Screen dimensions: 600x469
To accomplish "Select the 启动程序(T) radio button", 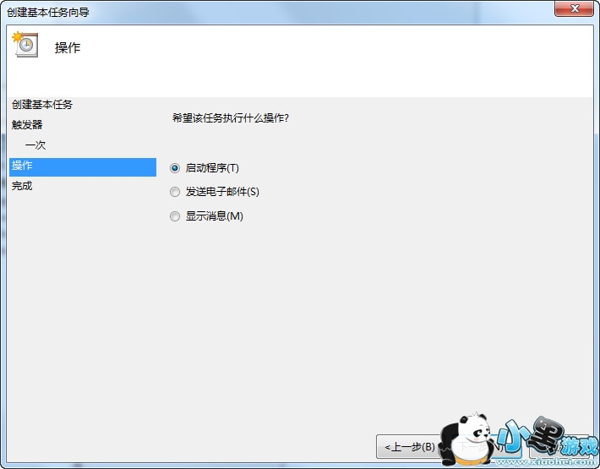I will tap(175, 168).
